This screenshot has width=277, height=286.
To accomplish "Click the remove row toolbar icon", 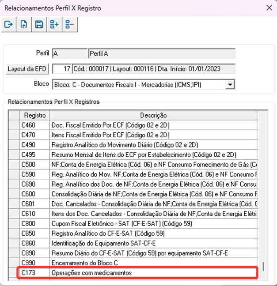I will 70,24.
